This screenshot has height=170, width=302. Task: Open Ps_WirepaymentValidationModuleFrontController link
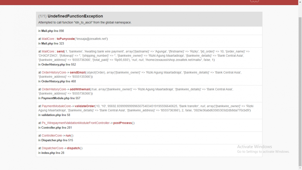point(75,123)
